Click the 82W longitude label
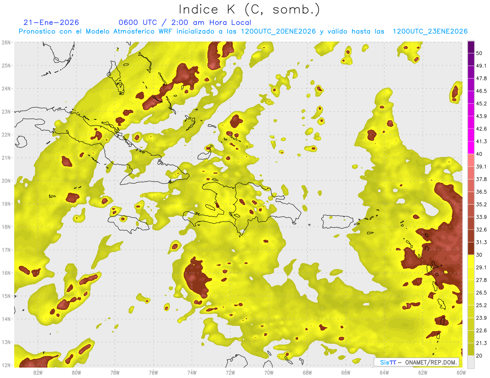Screen dimensions: 490x378 click(38, 372)
